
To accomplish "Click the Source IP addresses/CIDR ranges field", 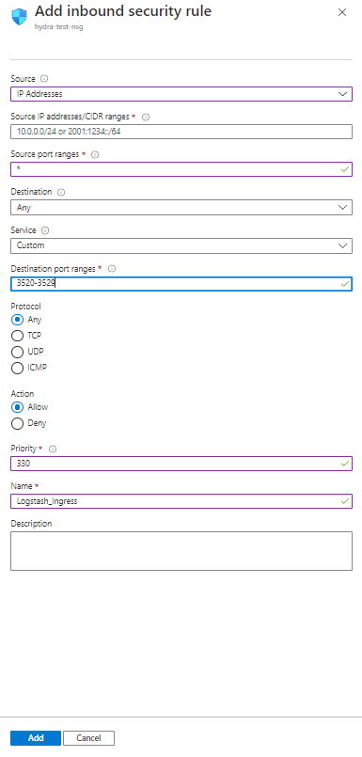I will (x=181, y=132).
